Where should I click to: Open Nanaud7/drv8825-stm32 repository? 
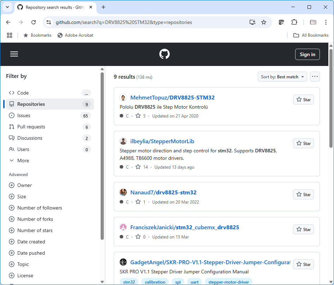(x=163, y=193)
